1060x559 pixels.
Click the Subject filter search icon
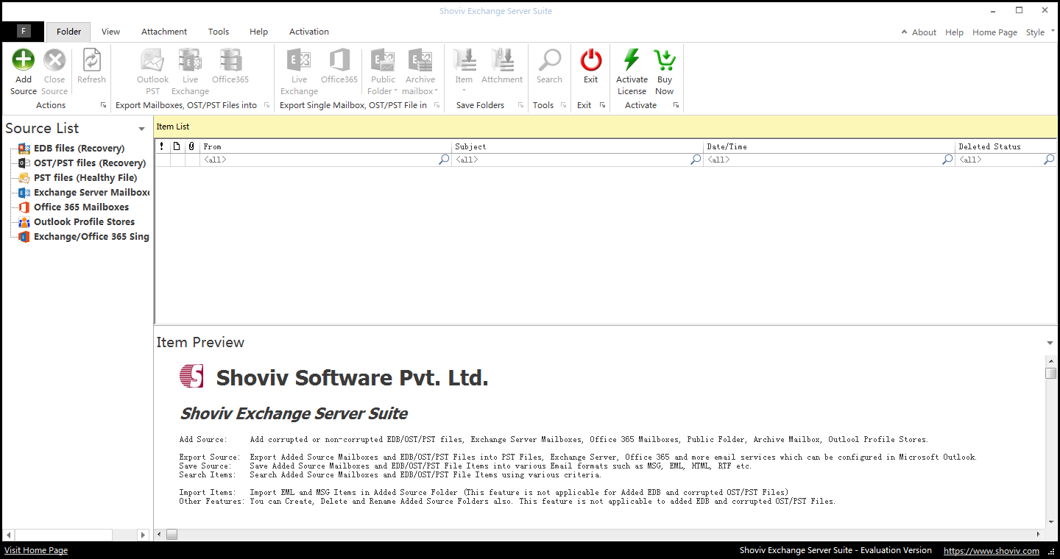pyautogui.click(x=696, y=160)
